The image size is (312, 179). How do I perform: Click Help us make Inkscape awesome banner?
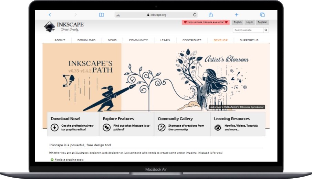pyautogui.click(x=206, y=22)
